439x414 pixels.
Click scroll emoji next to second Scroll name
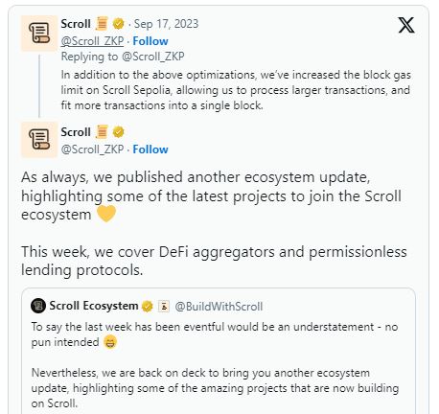(102, 132)
